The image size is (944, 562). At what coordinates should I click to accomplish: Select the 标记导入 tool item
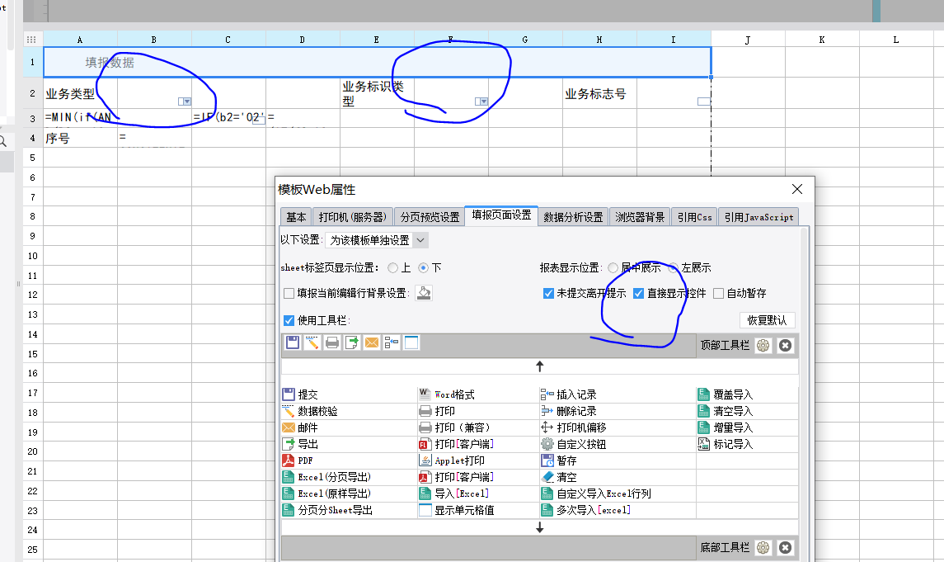[x=726, y=444]
